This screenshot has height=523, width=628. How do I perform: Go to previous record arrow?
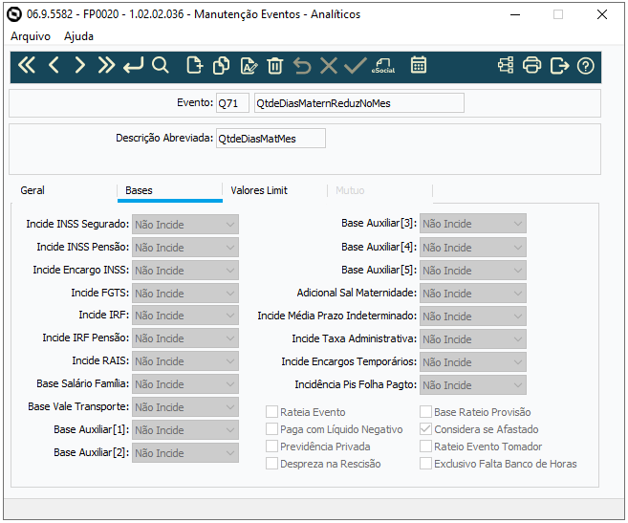pyautogui.click(x=54, y=65)
